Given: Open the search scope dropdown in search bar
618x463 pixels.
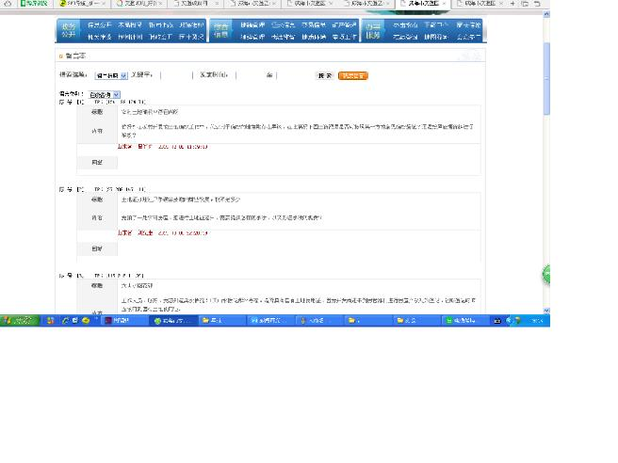Looking at the screenshot, I should click(110, 75).
